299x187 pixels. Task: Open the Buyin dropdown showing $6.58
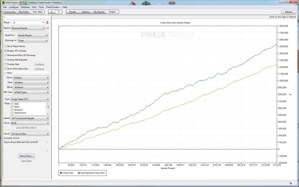click(30, 123)
